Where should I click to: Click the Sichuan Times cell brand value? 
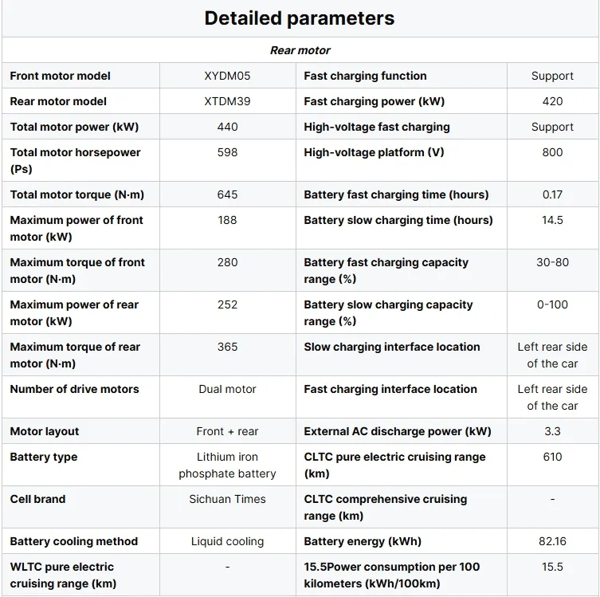[227, 499]
